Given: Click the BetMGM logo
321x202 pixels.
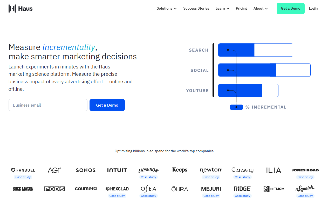Looking at the screenshot, I should pos(274,189).
